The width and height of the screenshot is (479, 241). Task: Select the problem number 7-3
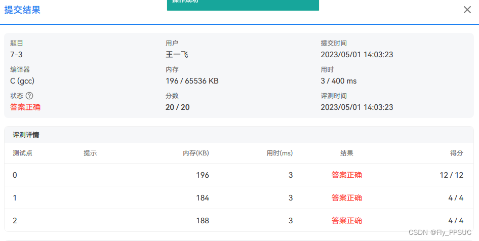point(17,55)
